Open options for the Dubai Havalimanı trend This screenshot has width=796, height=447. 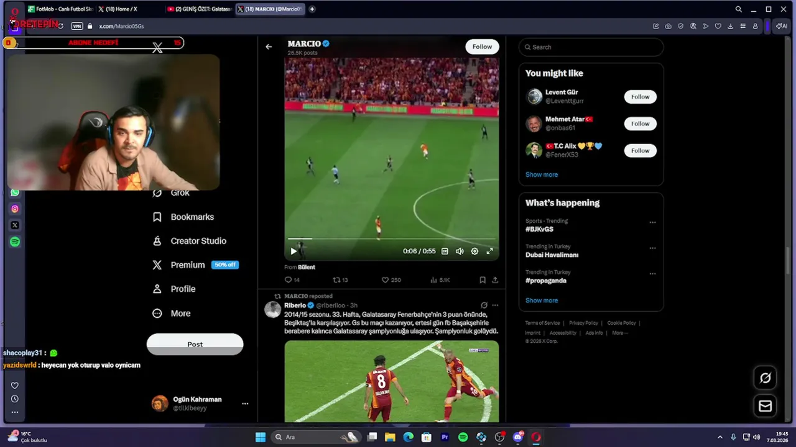click(x=652, y=248)
